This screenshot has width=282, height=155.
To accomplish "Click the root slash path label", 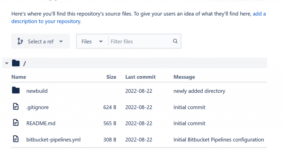I will point(25,64).
